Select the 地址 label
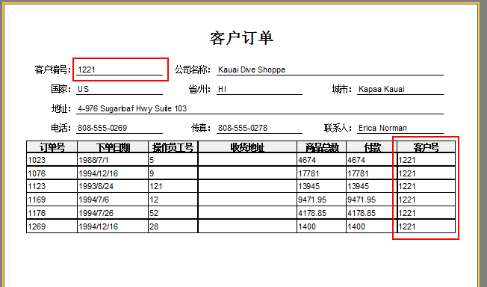This screenshot has width=487, height=287. [x=61, y=108]
